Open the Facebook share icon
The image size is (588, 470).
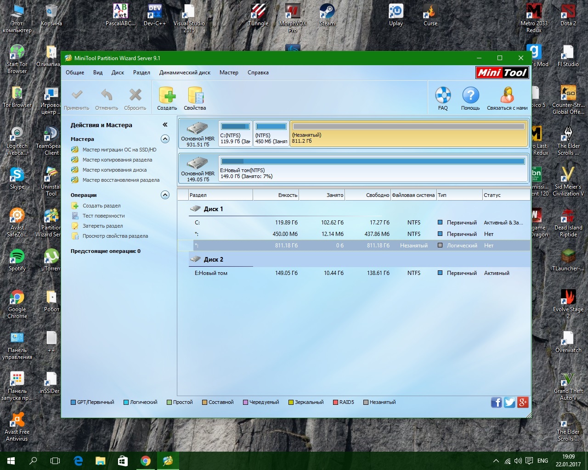(x=497, y=403)
